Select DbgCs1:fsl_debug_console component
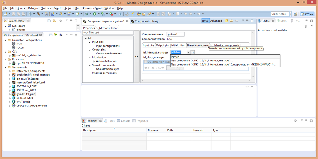318x159 pixels. 32,105
